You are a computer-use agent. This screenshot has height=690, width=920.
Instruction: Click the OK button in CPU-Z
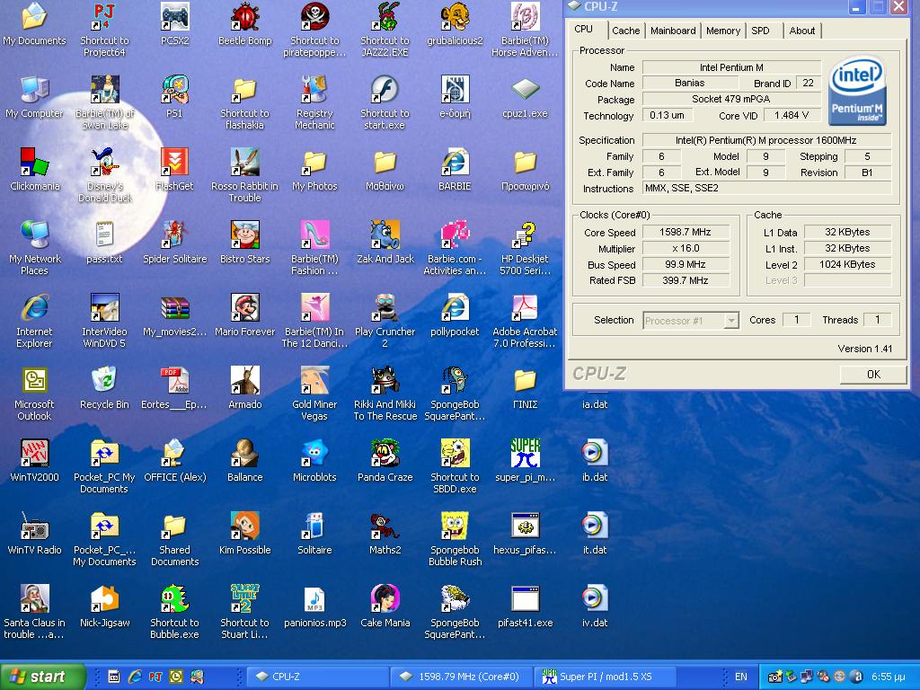873,375
